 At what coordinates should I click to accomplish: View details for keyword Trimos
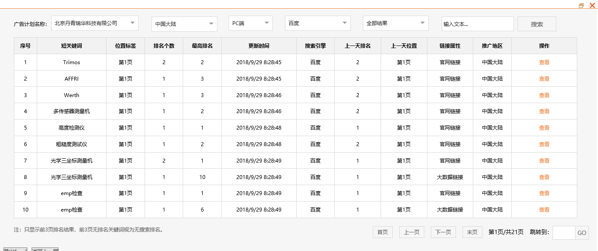544,62
